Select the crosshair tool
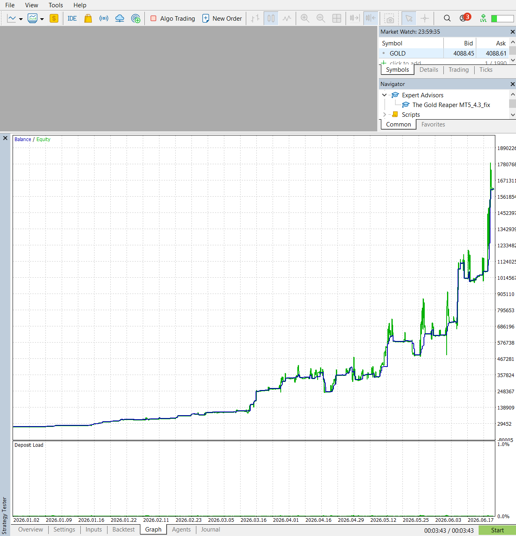 coord(425,19)
